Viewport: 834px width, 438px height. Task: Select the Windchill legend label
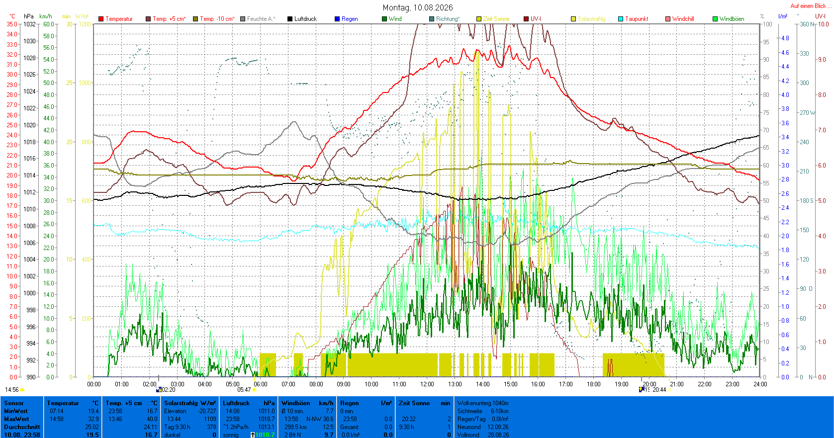683,19
